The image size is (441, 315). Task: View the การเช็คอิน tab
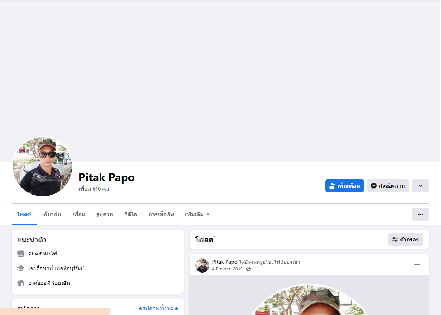point(161,214)
